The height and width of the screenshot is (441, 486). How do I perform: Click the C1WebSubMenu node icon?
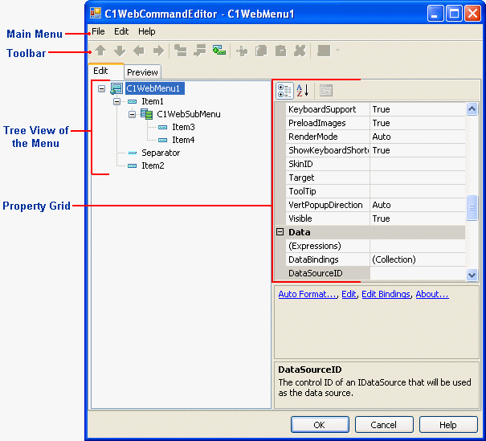tap(147, 114)
